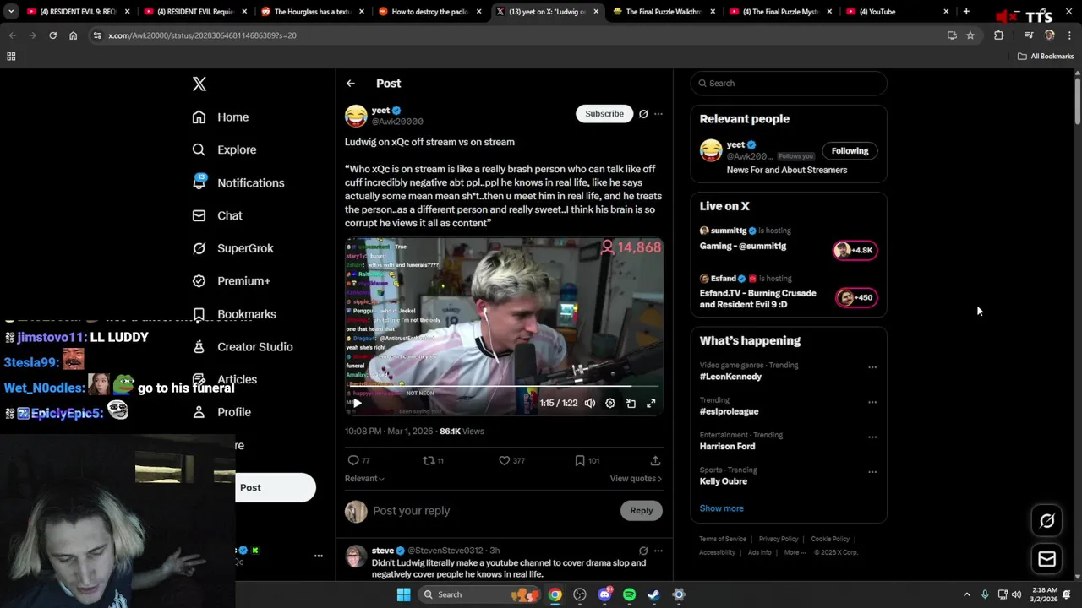1082x608 pixels.
Task: Open video settings gear
Action: pyautogui.click(x=610, y=404)
